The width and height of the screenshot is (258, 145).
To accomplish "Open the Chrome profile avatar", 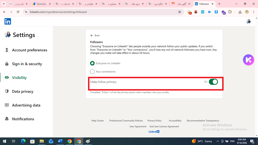I will tap(247, 12).
